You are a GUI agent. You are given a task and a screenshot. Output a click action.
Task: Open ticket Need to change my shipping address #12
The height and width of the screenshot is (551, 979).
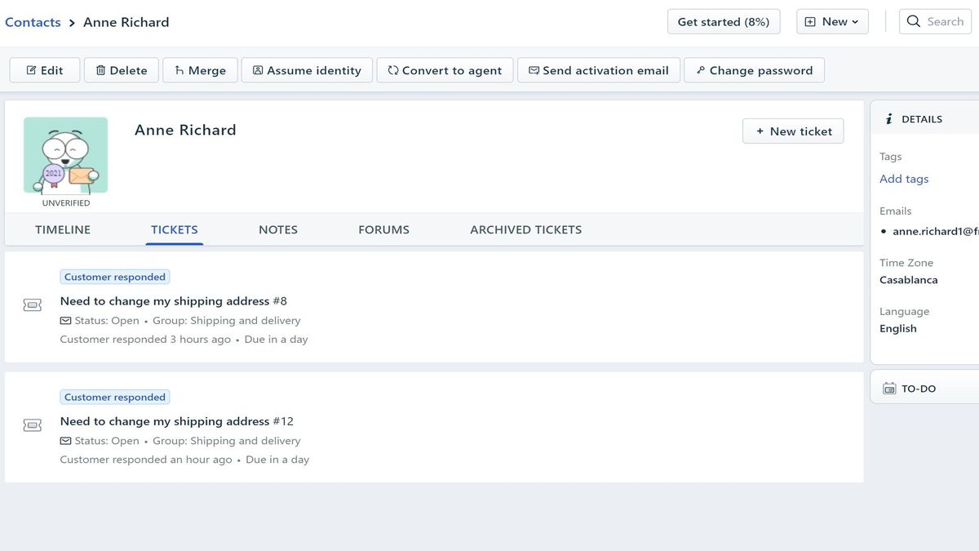coord(177,421)
